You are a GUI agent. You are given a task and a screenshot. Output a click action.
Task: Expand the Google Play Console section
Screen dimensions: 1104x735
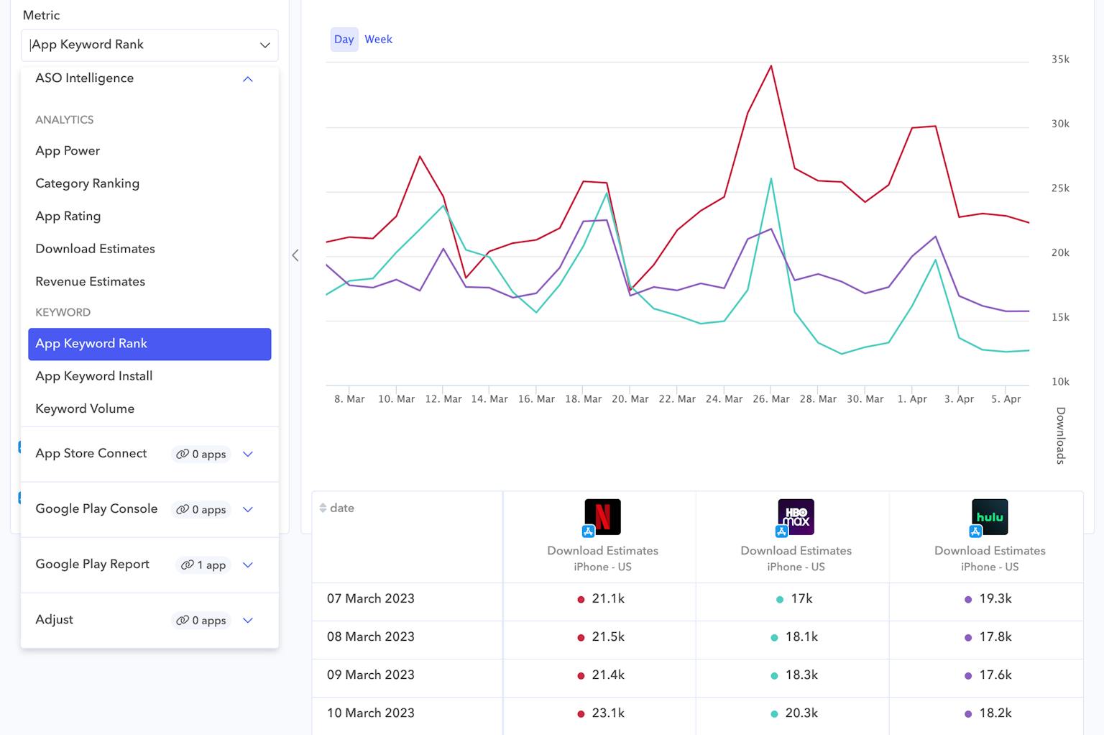coord(248,509)
